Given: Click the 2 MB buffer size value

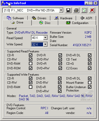Looking at the screenshot, I should [x=88, y=37].
